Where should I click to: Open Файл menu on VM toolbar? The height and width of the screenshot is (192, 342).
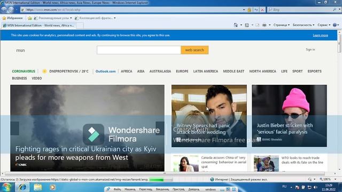coord(117,189)
